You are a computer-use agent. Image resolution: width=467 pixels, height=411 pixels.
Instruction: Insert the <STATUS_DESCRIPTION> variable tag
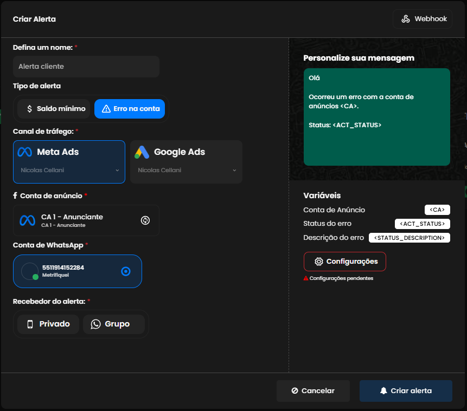coord(409,238)
